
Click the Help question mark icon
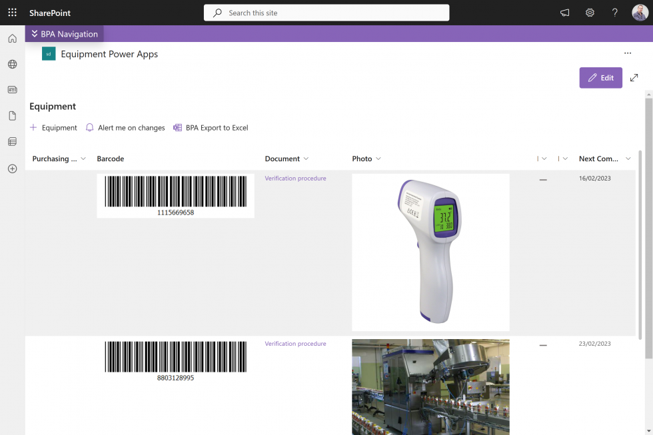pos(614,12)
